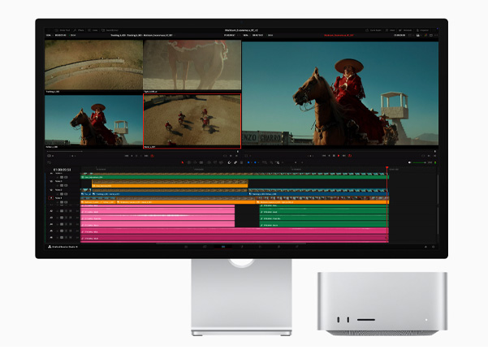The height and width of the screenshot is (354, 488).
Task: Open the Effects panel from top toolbar
Action: (x=79, y=30)
